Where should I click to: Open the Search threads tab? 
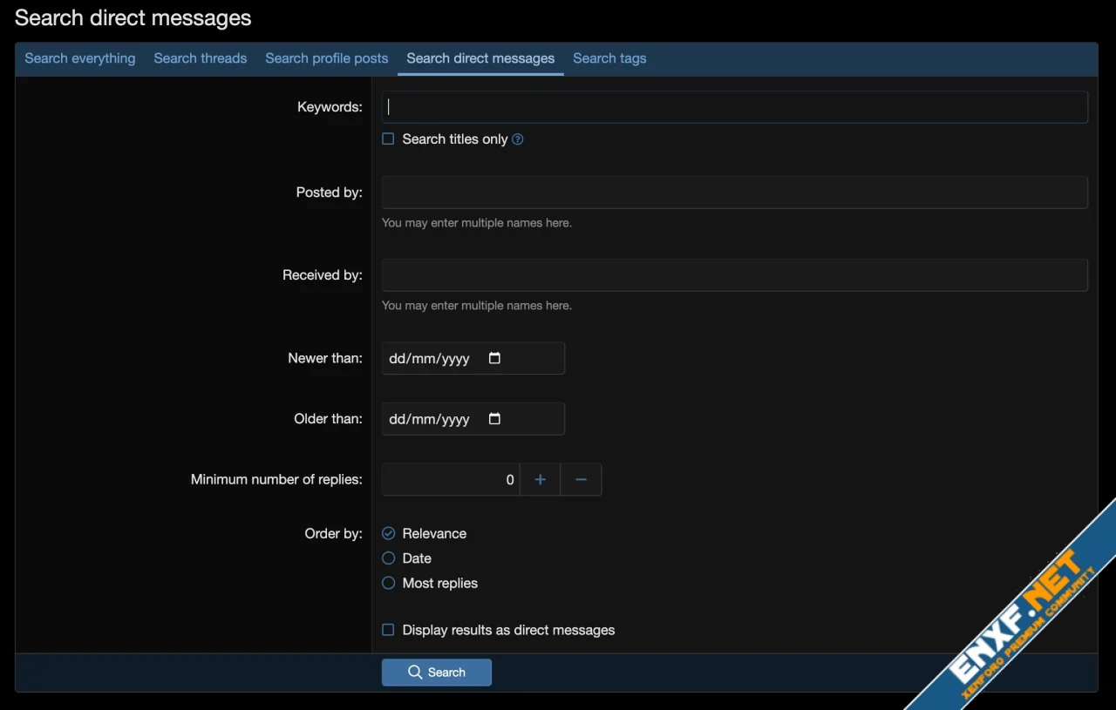point(201,58)
